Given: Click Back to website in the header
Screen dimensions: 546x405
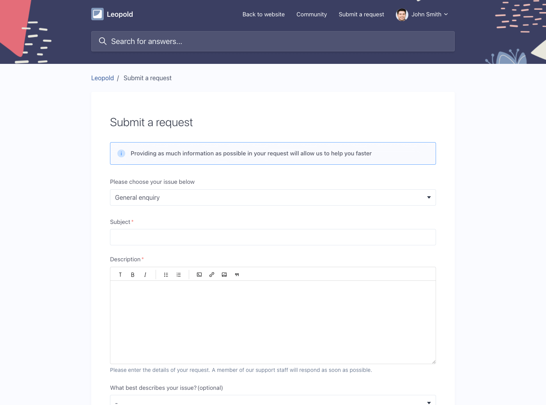Looking at the screenshot, I should [x=264, y=14].
